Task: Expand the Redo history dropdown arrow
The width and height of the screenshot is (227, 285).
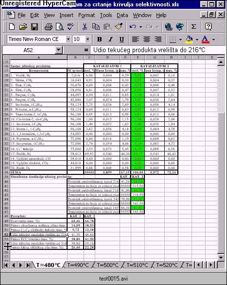Action: click(x=157, y=27)
